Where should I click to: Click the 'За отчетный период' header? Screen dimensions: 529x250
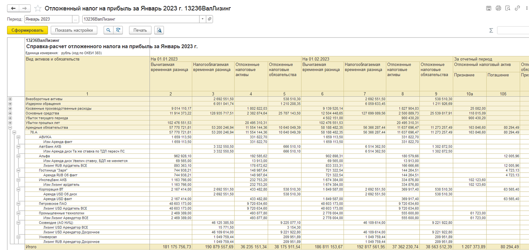pos(491,59)
